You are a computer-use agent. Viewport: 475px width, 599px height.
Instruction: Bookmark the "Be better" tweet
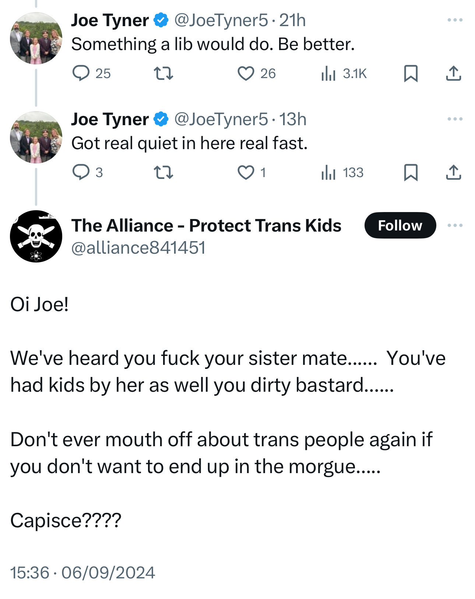point(411,73)
